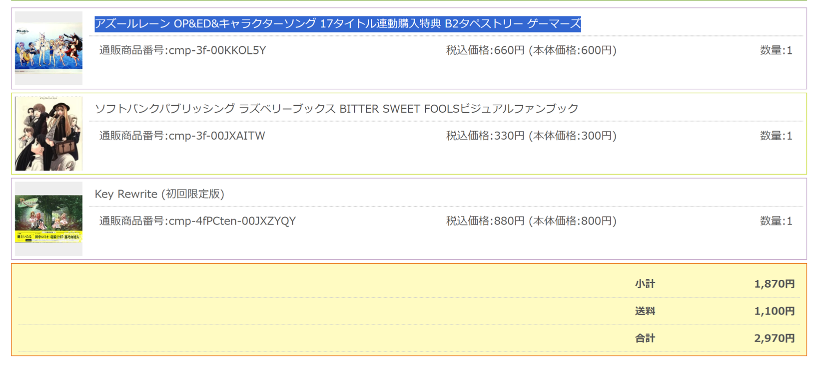Click the Azur Lane tapestry product thumbnail

[x=48, y=48]
